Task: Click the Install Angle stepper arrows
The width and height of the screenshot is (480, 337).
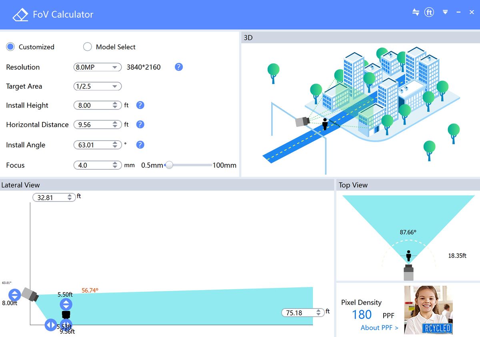Action: (x=115, y=145)
